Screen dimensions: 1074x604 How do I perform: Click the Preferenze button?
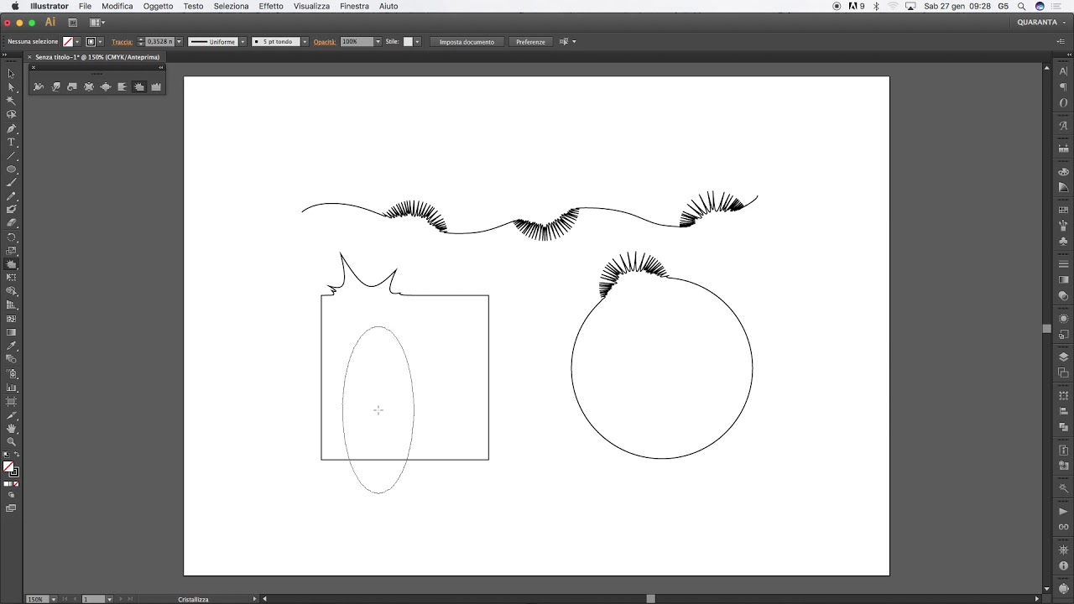pos(530,41)
